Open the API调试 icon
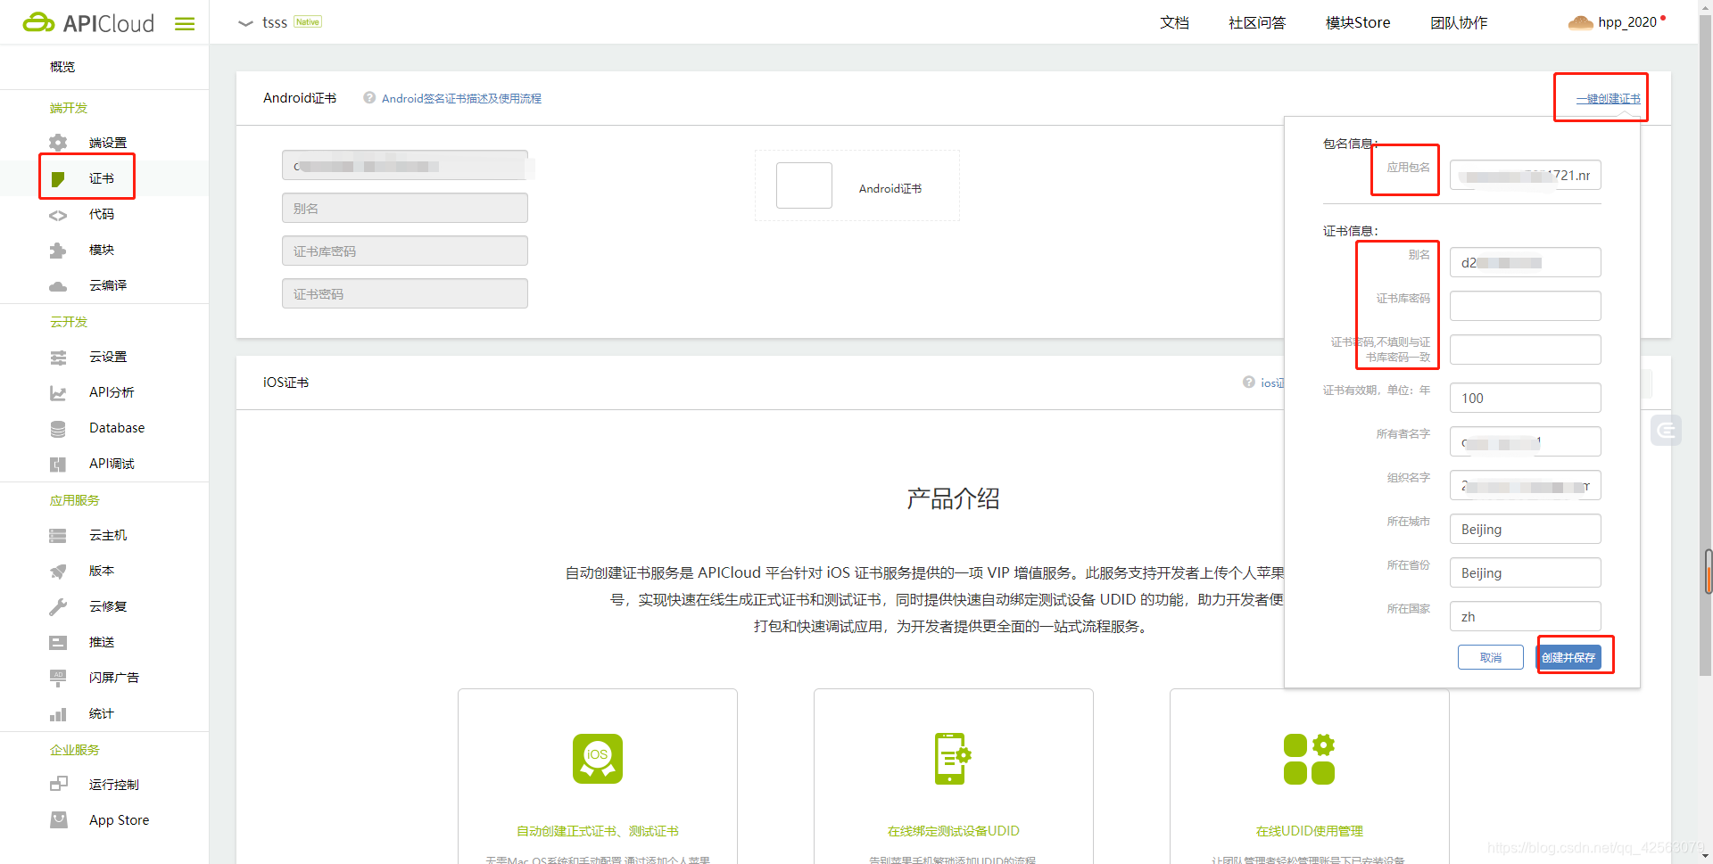This screenshot has width=1713, height=864. (x=58, y=465)
